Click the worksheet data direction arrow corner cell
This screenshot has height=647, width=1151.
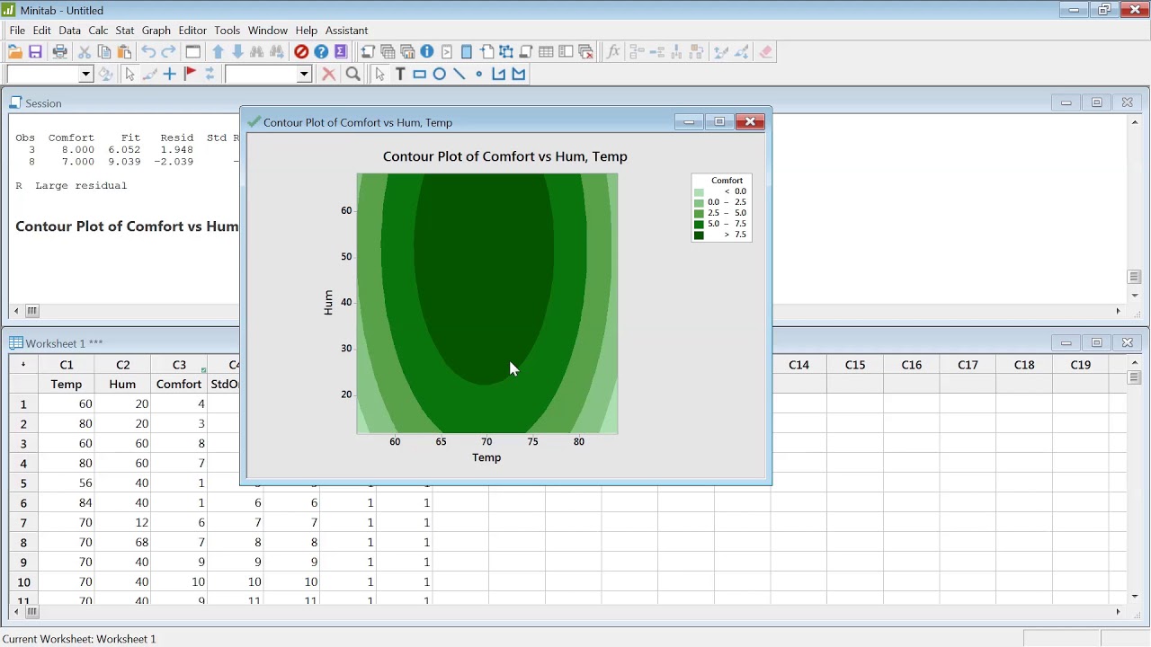pos(23,365)
